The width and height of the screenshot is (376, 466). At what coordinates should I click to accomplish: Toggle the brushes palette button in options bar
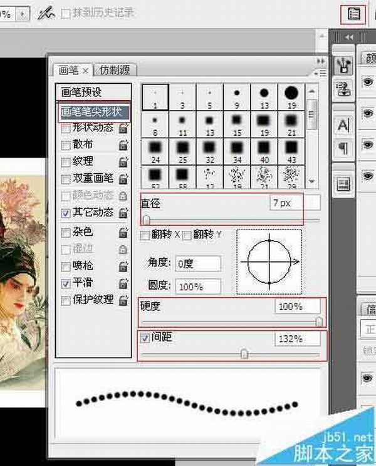(x=353, y=14)
